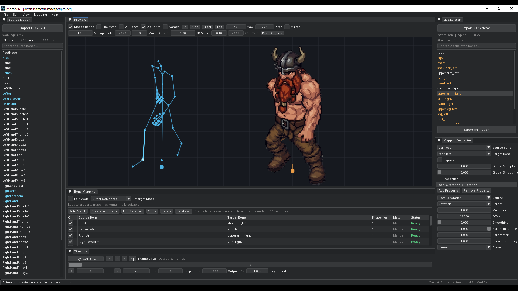Viewport: 518px width, 291px height.
Task: Open the Retarget Mode dropdown
Action: point(111,199)
